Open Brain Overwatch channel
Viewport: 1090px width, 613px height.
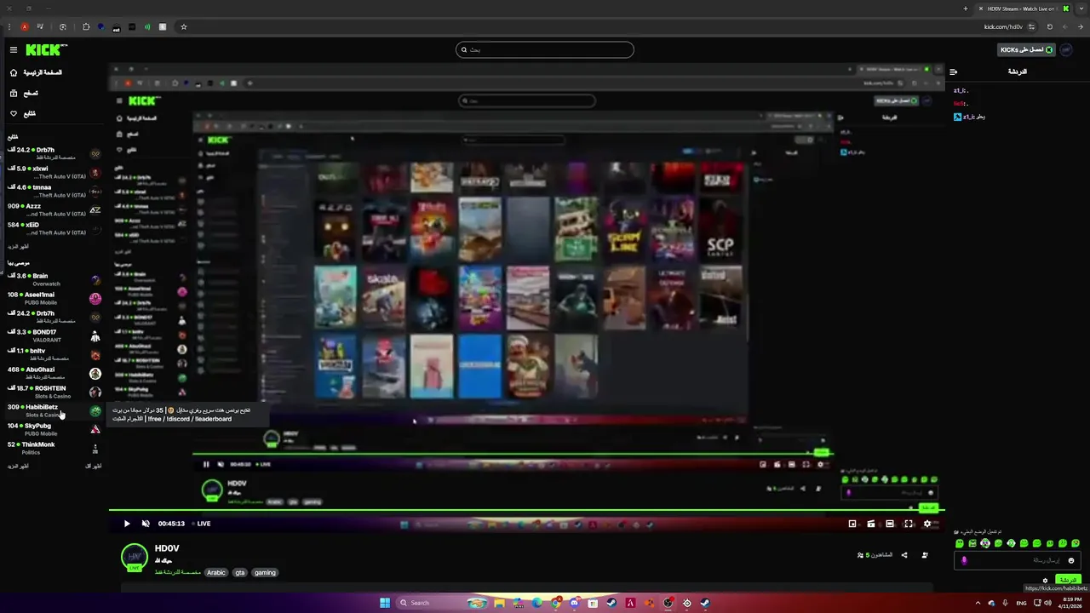[54, 279]
